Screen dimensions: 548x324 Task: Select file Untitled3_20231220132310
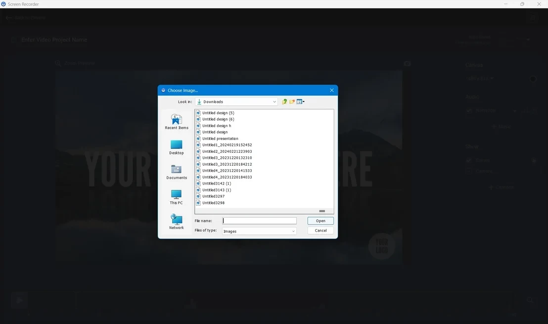pos(227,158)
